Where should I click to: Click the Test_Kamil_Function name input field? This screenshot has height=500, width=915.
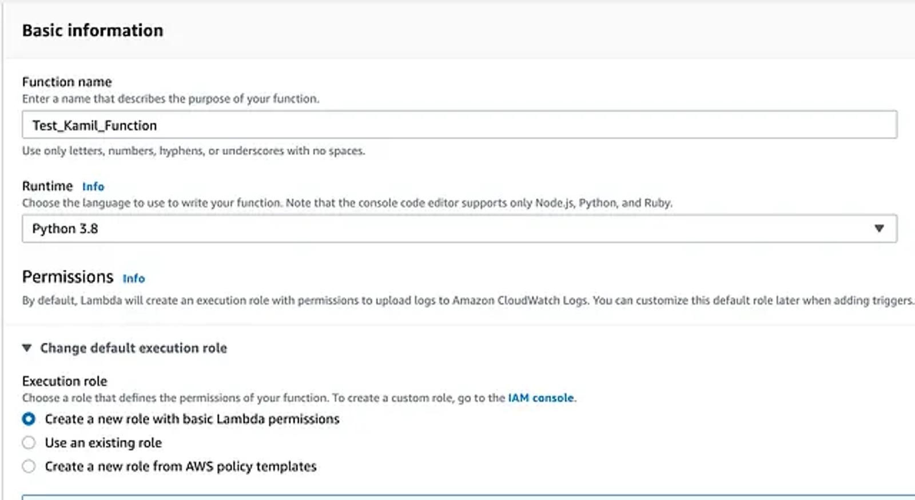tap(459, 125)
